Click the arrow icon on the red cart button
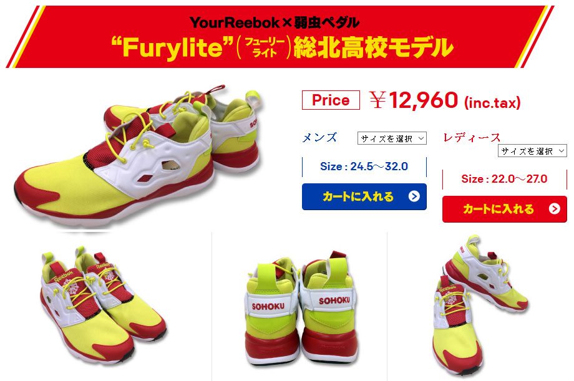 (x=554, y=209)
